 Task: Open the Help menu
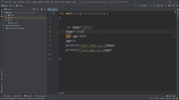coord(74,2)
